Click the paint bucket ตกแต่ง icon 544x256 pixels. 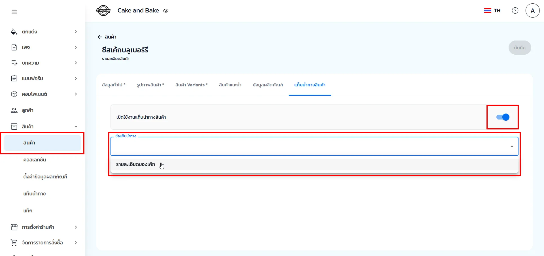point(14,32)
